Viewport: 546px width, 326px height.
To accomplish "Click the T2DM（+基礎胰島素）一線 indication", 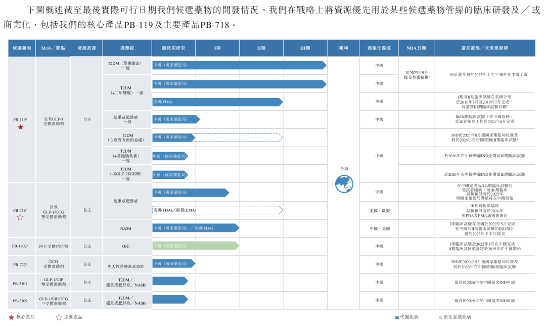I will [126, 156].
